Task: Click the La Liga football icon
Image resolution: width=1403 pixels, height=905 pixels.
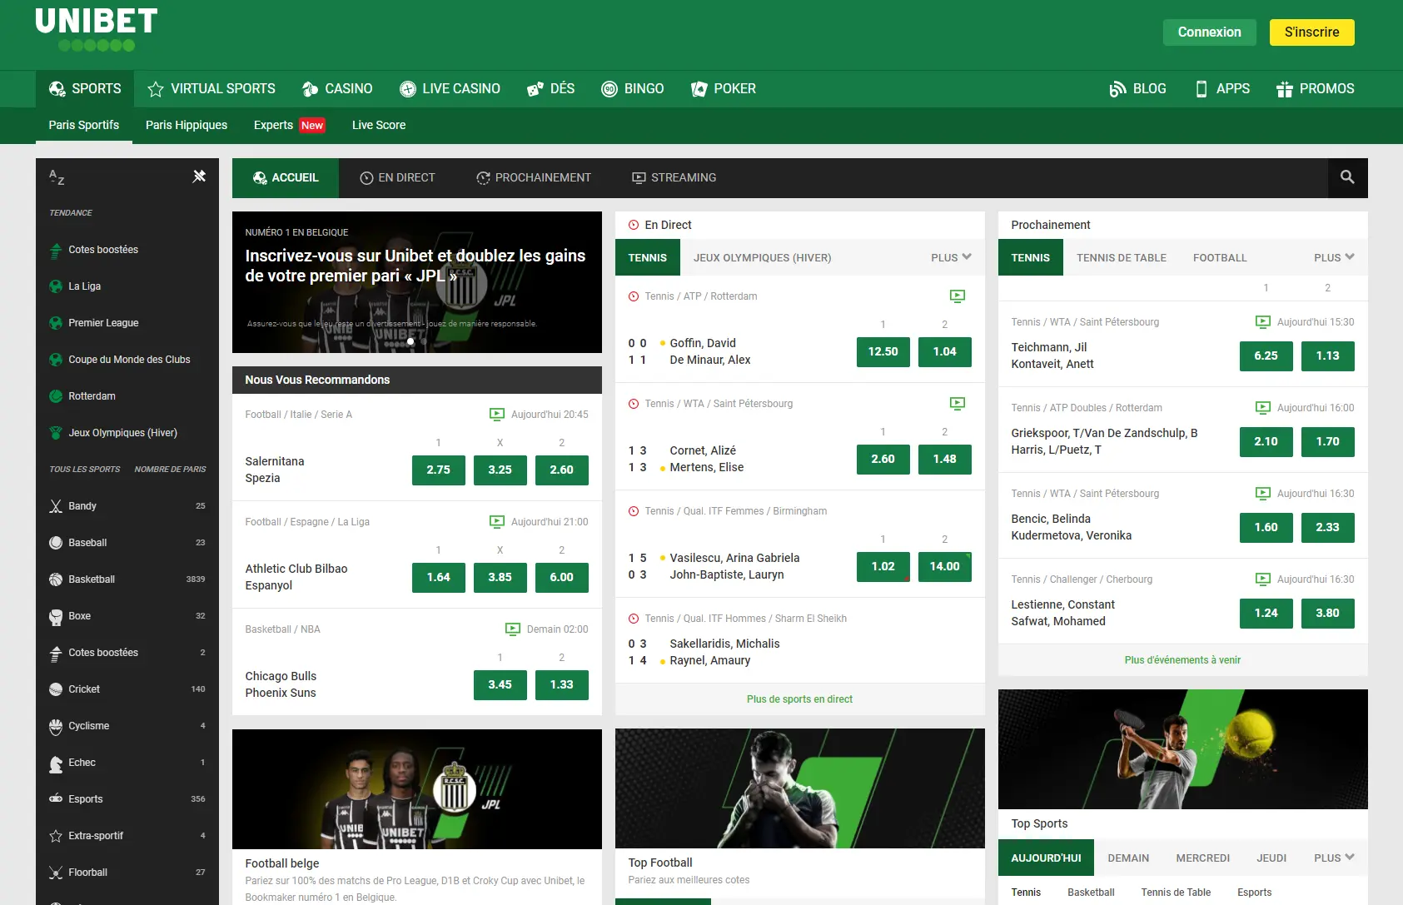Action: click(56, 286)
